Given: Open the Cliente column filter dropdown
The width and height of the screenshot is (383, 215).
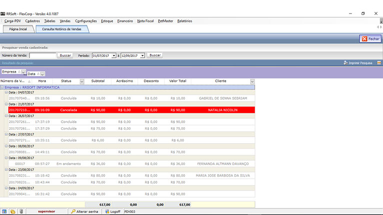Looking at the screenshot, I should [x=252, y=81].
